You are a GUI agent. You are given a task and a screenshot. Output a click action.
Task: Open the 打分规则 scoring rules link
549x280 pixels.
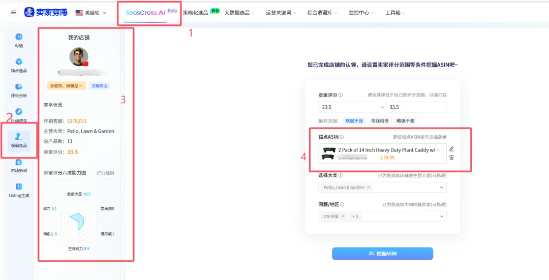[x=105, y=173]
